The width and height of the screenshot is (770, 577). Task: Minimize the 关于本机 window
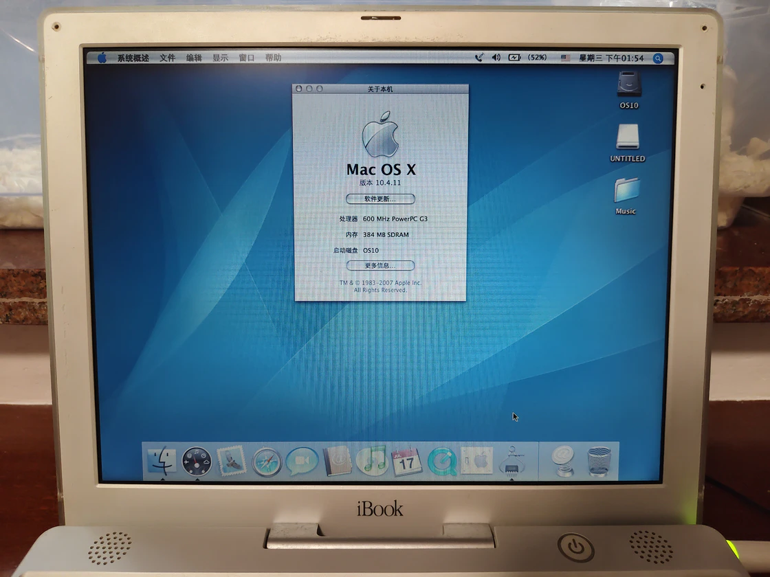309,89
